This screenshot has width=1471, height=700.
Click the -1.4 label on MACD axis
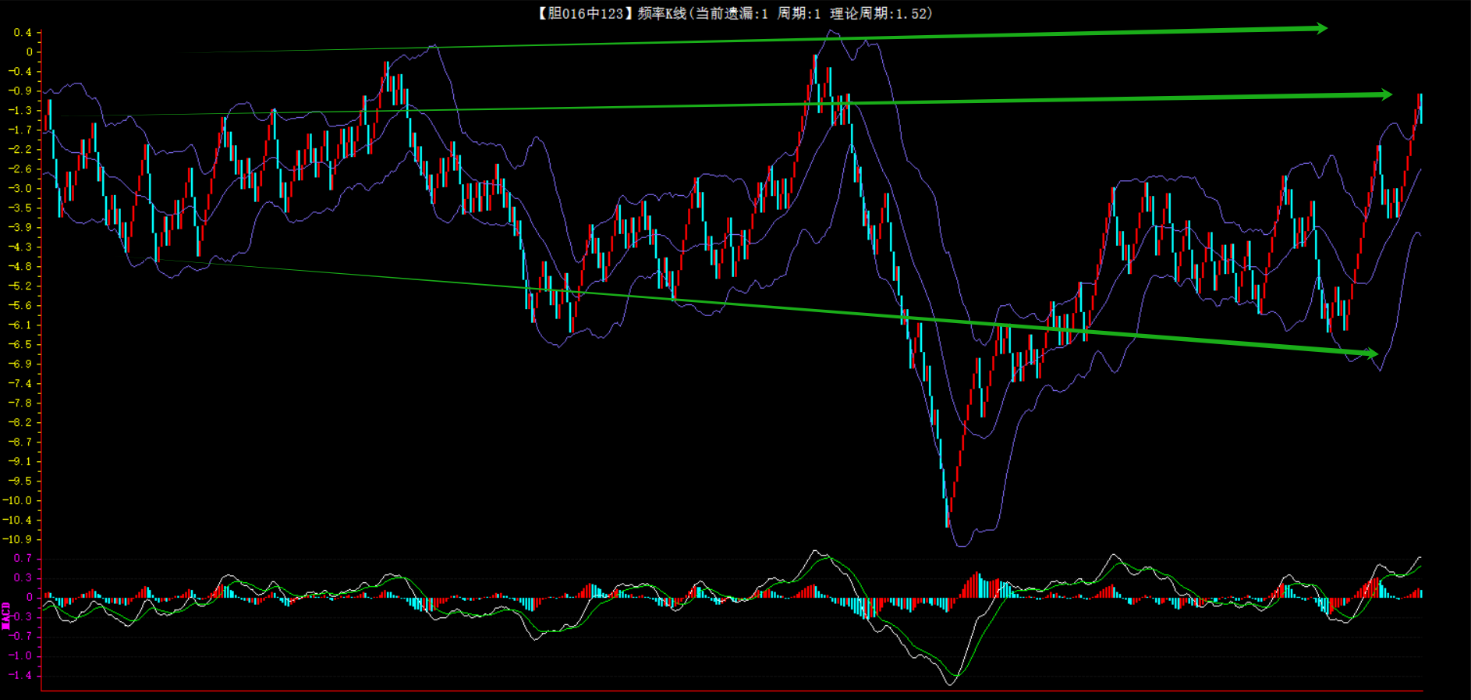click(21, 676)
